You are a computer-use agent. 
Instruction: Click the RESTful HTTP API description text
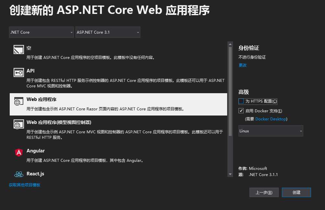(x=125, y=83)
